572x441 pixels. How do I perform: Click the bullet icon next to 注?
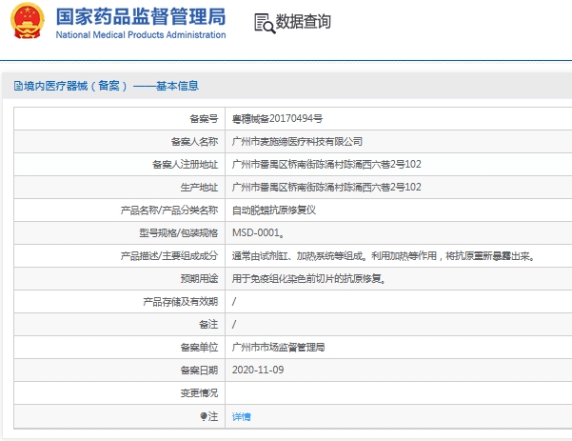click(204, 416)
